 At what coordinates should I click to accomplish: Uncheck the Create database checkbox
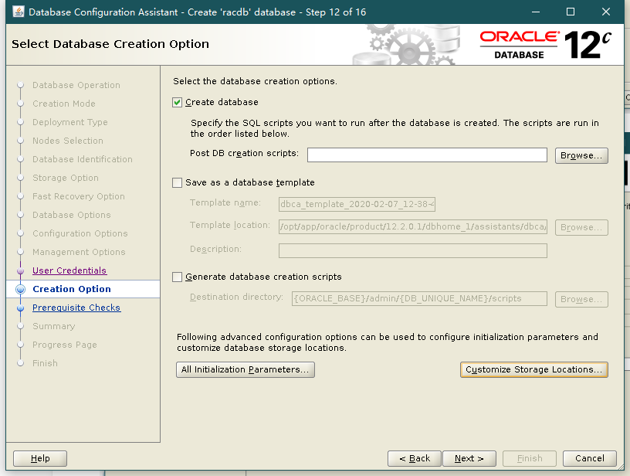coord(178,103)
